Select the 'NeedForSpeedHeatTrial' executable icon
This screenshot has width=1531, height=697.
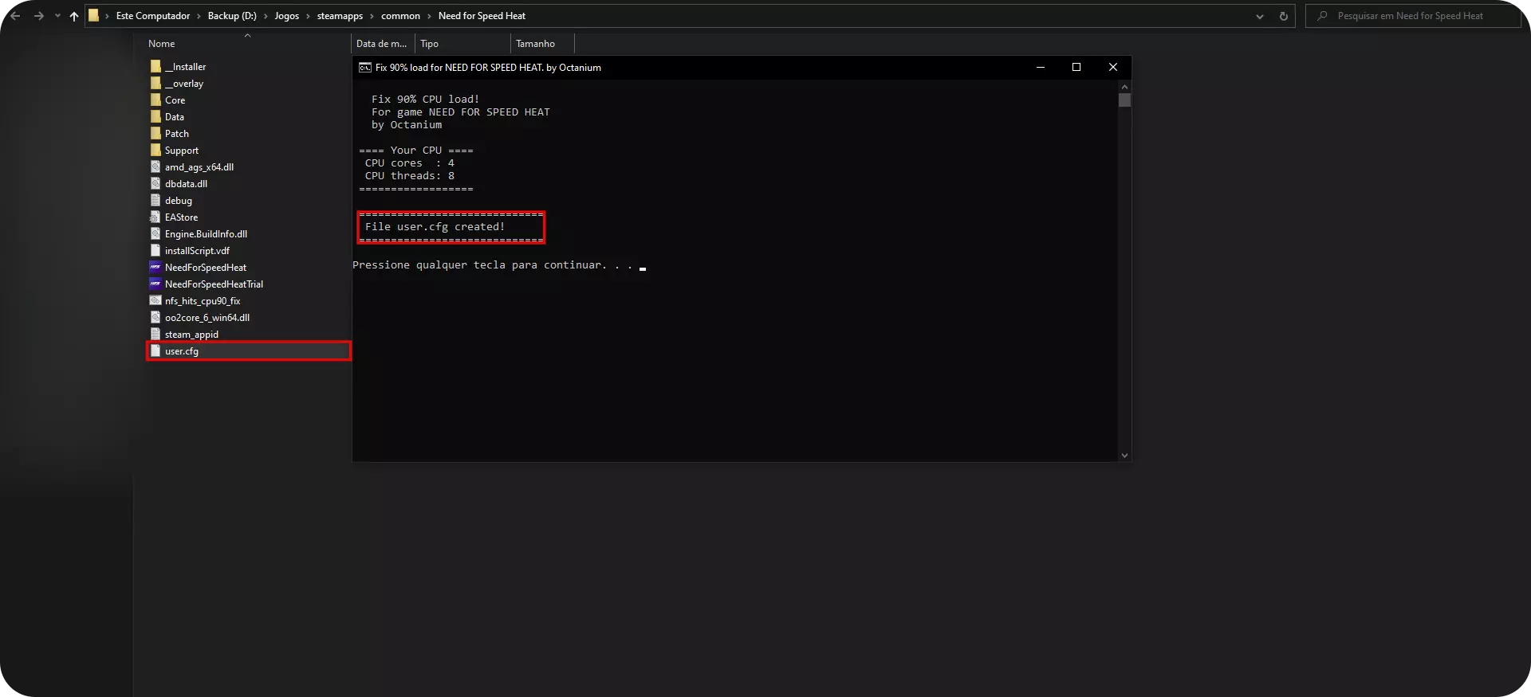(155, 284)
